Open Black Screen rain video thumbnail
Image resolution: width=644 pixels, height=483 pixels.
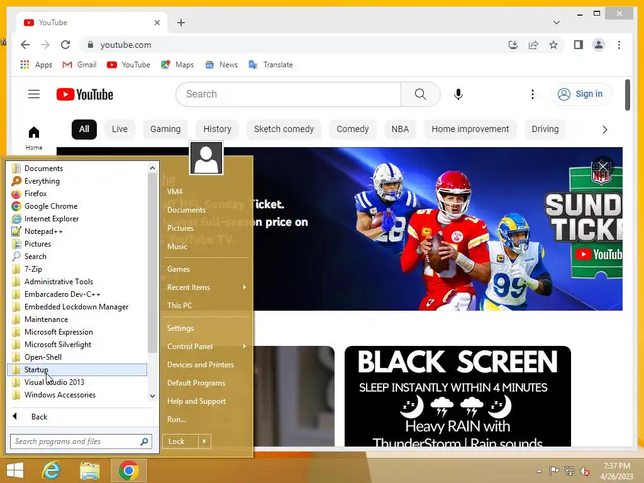pyautogui.click(x=458, y=396)
